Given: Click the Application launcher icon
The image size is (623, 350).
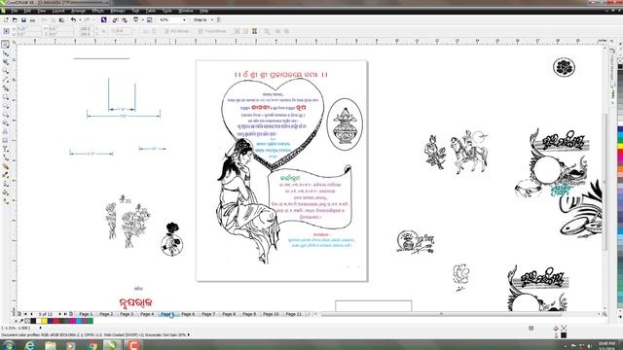Looking at the screenshot, I should (x=136, y=19).
